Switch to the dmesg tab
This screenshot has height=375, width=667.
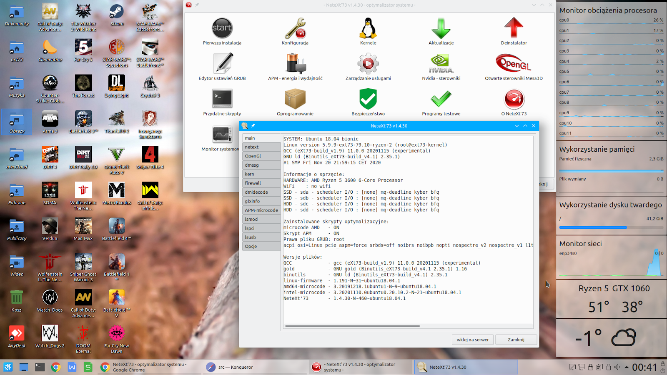pos(261,165)
